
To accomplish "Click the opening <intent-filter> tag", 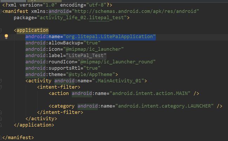I will point(59,87).
